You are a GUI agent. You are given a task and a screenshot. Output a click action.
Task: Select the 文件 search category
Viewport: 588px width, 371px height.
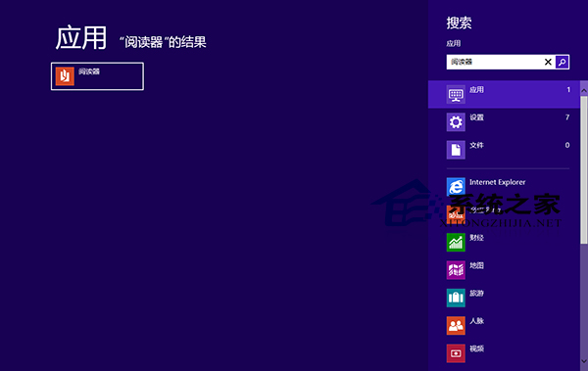[504, 150]
